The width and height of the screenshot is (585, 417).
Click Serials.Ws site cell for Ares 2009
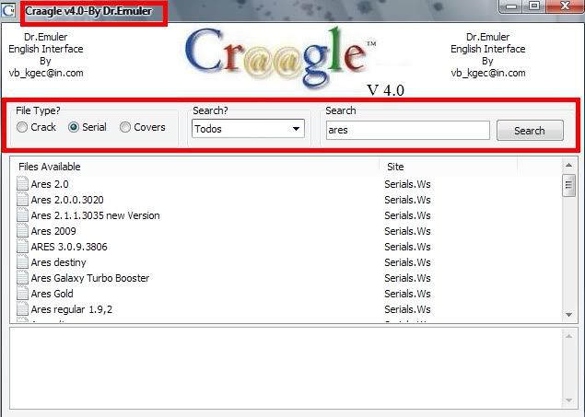coord(407,231)
